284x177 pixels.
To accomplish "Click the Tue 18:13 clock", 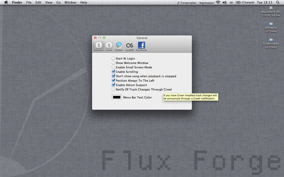I will point(264,2).
